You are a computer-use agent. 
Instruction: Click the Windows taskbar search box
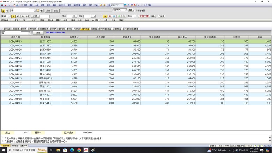[27, 150]
